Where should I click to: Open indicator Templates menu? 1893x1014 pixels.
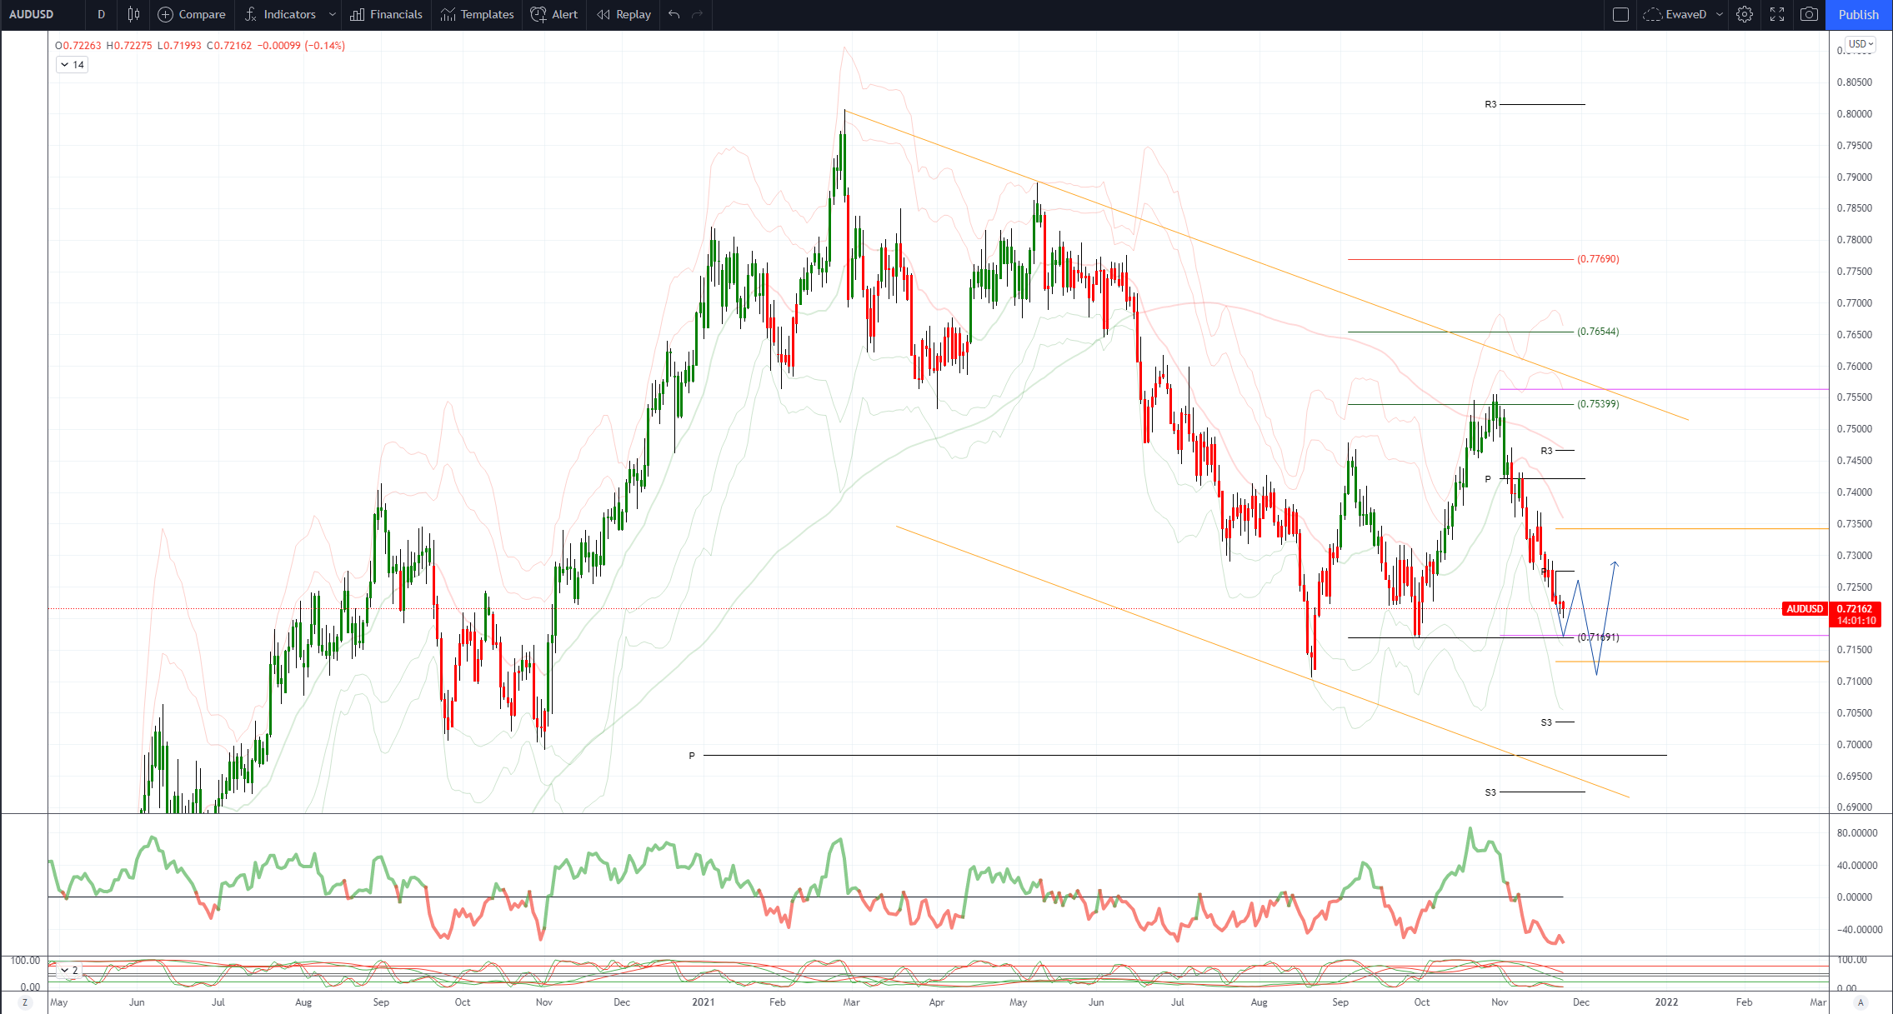click(478, 14)
